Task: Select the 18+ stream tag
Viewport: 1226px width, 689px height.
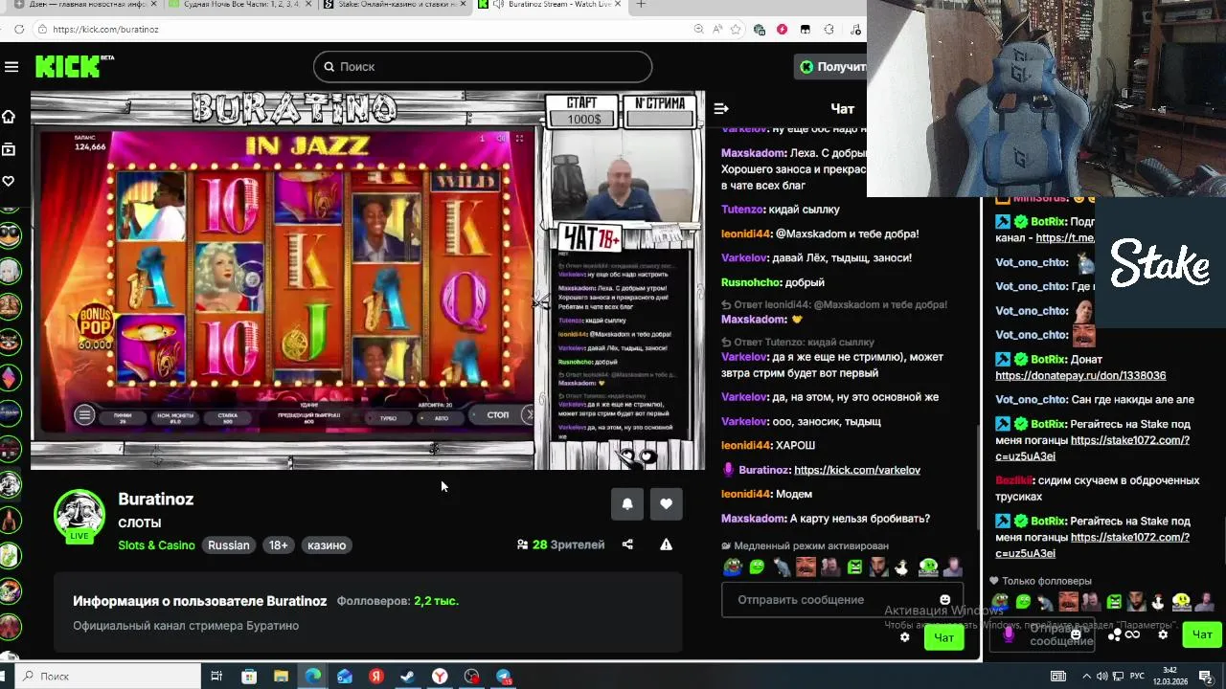Action: [278, 545]
